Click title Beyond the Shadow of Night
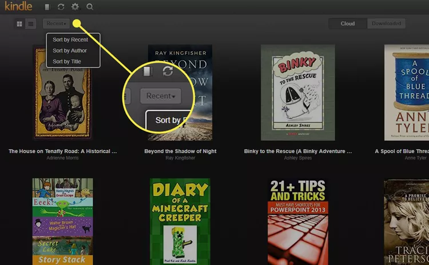The width and height of the screenshot is (429, 265). tap(180, 151)
